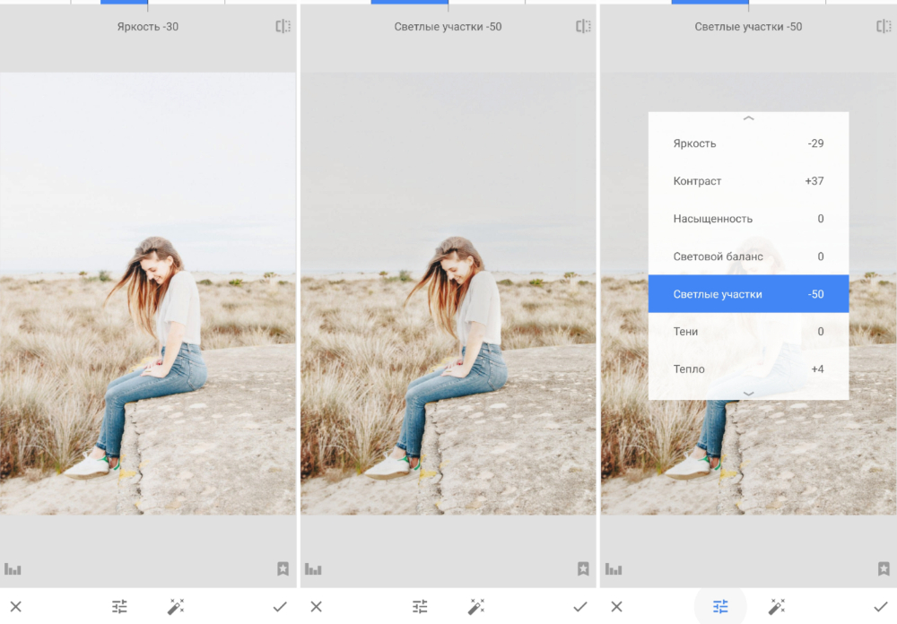Open the tune adjustments icon in the middle panel
This screenshot has width=897, height=624.
coord(419,606)
